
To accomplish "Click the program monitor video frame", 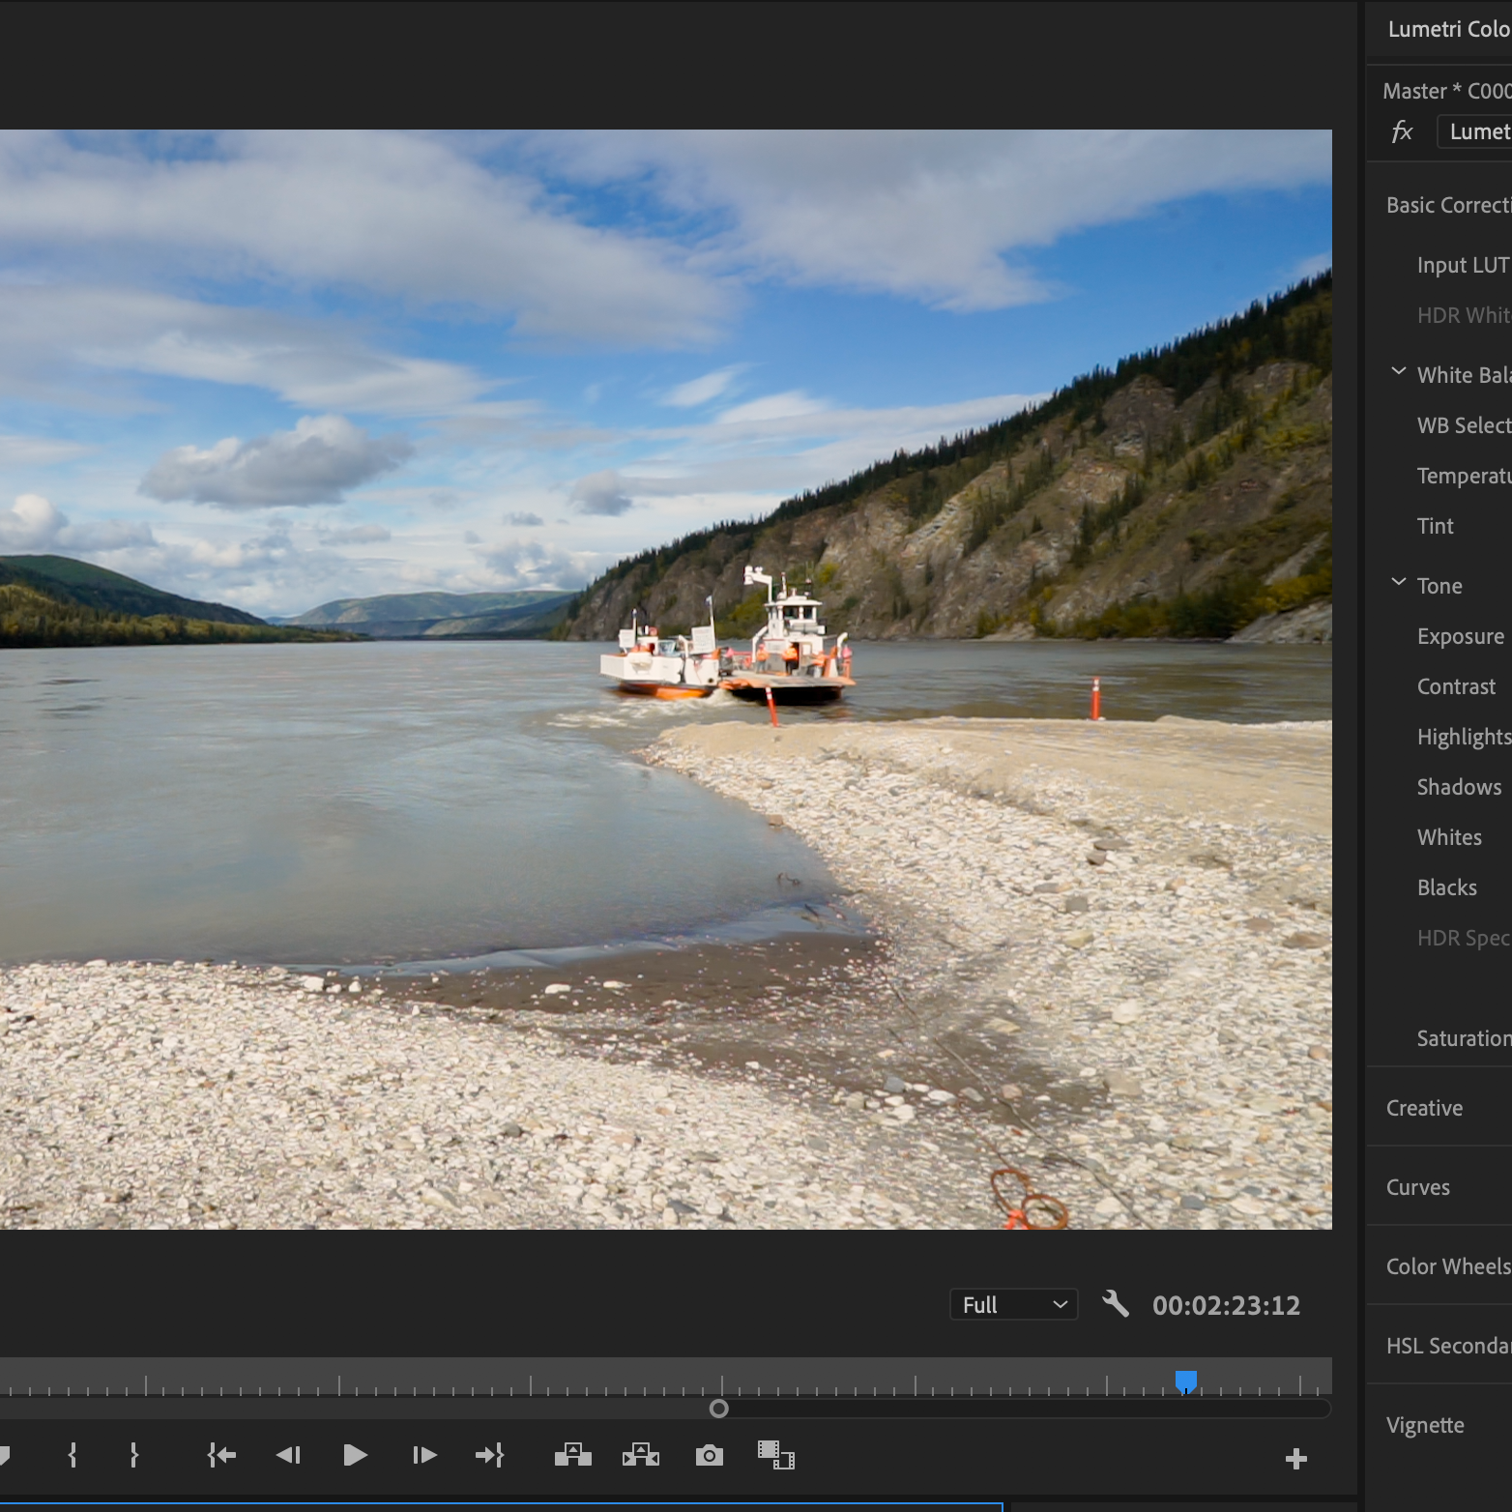I will [x=666, y=680].
